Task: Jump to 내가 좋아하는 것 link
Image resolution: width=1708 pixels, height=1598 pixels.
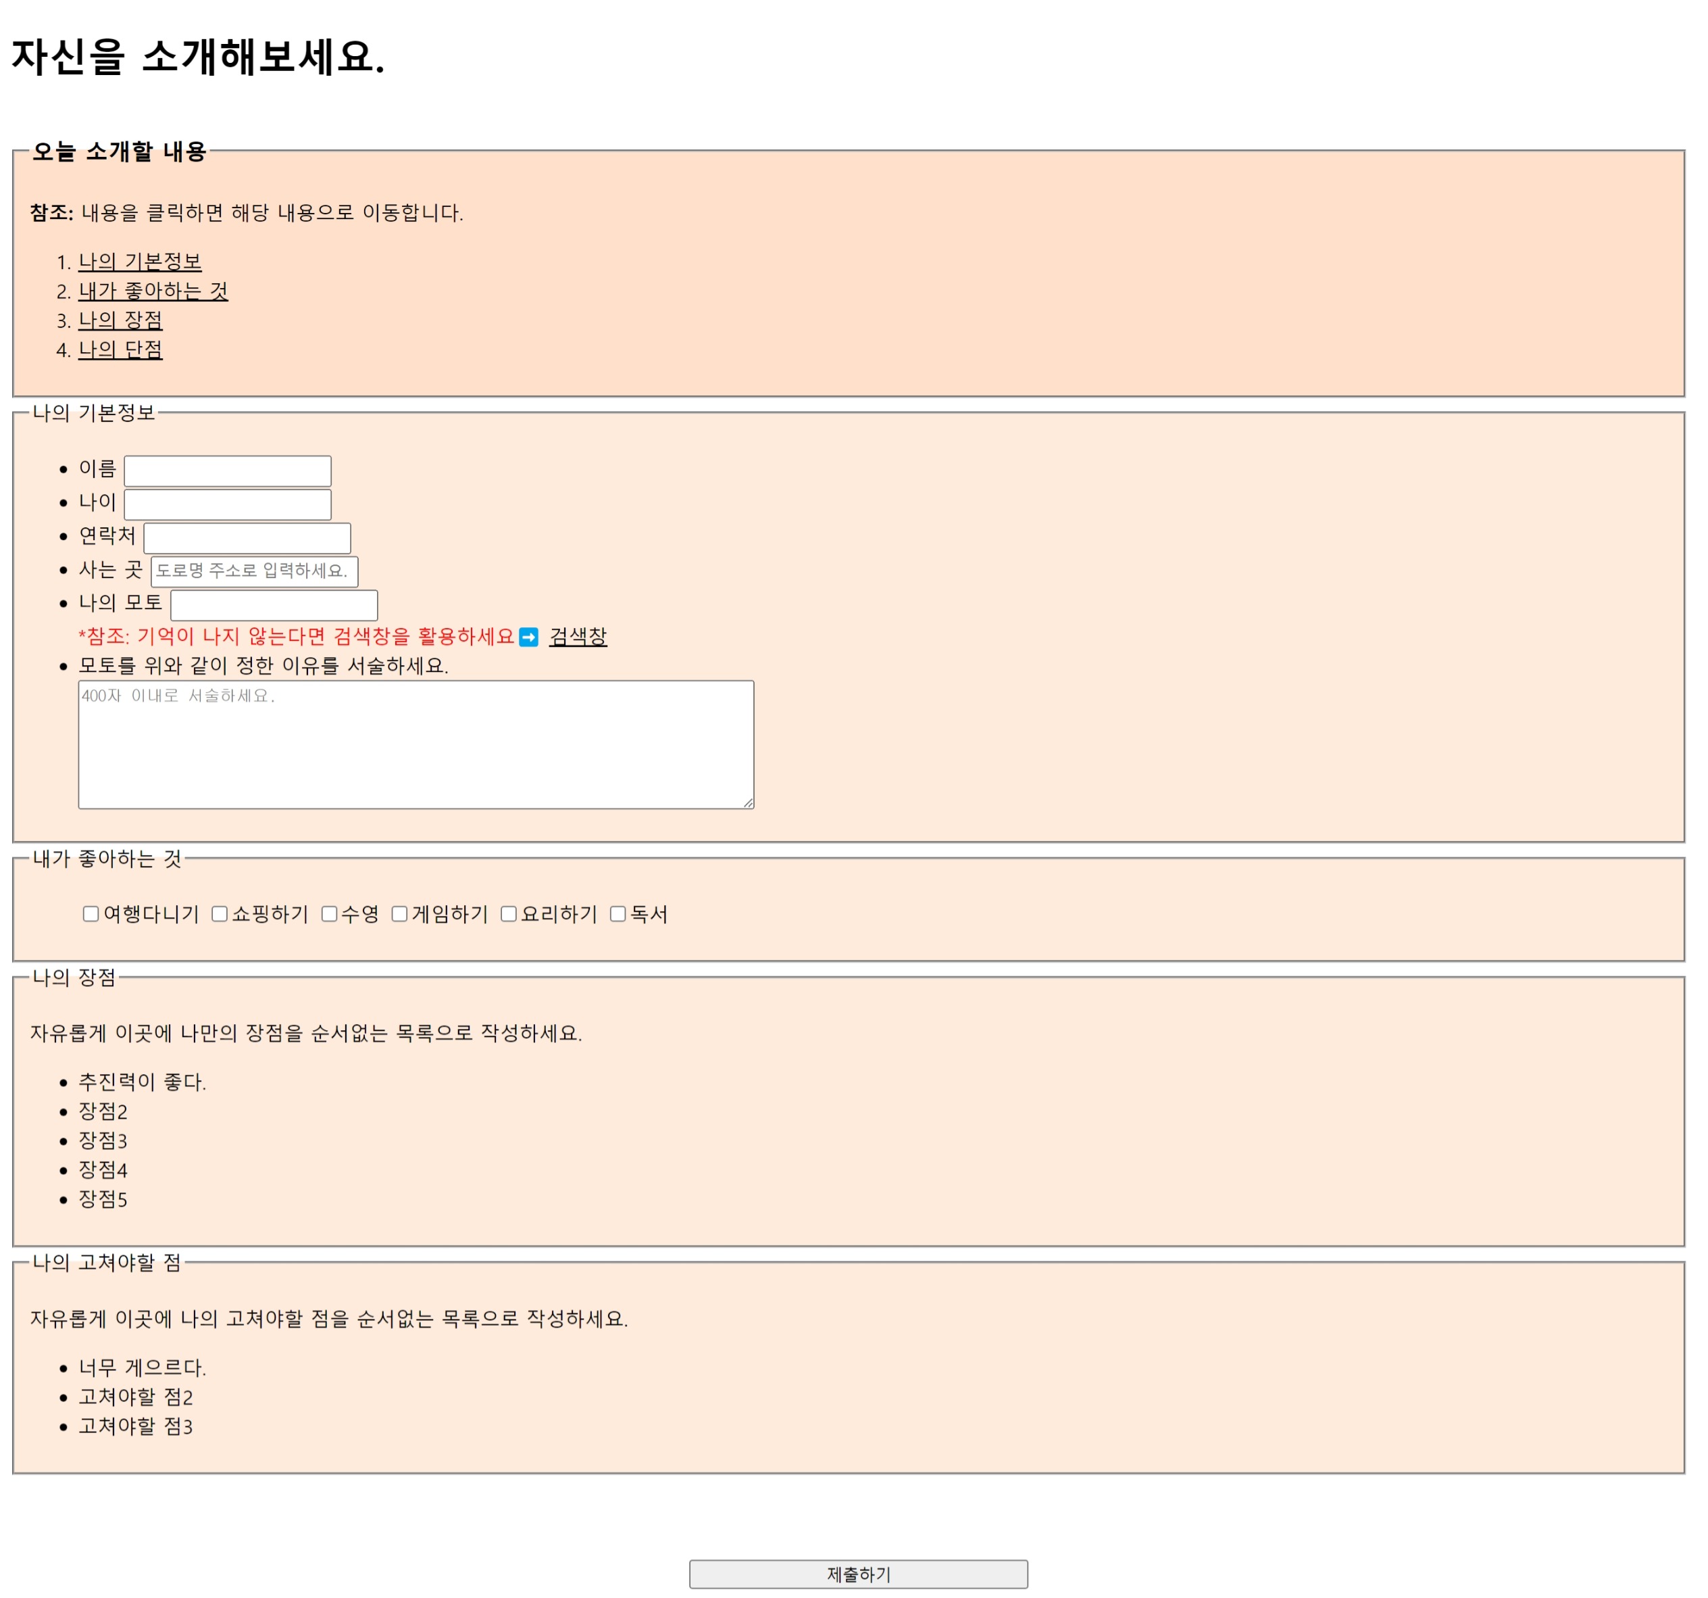Action: (x=153, y=291)
